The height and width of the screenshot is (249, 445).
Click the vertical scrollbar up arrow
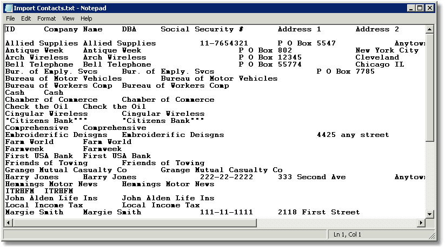(430, 29)
